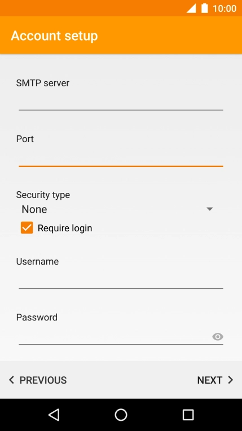Focus the Port input field
This screenshot has width=242, height=431.
pyautogui.click(x=121, y=158)
